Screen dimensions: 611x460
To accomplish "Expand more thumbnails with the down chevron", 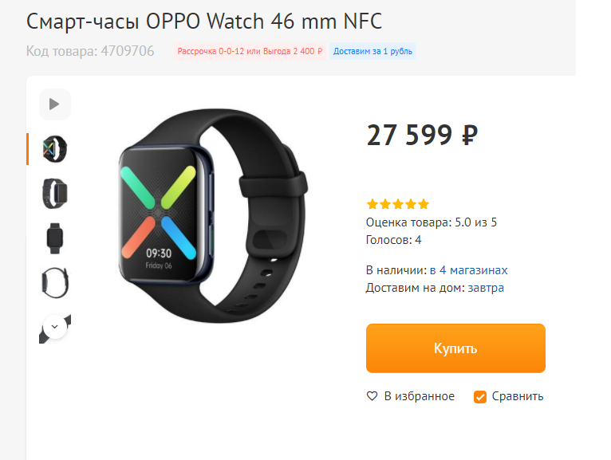I will (55, 327).
